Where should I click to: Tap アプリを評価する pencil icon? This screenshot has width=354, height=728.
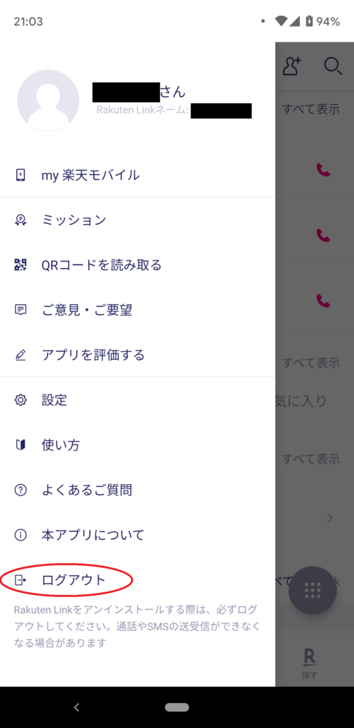coord(21,355)
